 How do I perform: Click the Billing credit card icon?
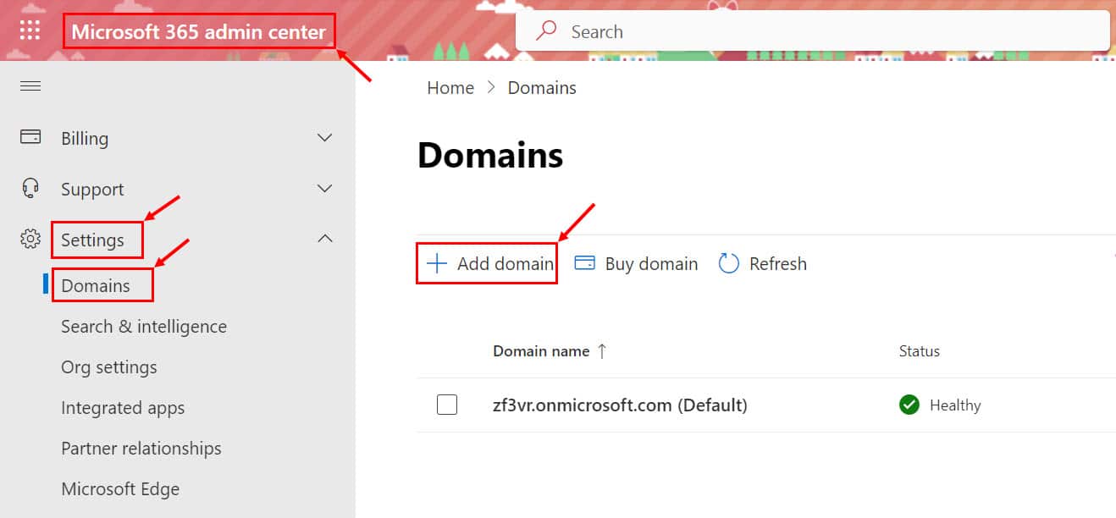point(30,137)
